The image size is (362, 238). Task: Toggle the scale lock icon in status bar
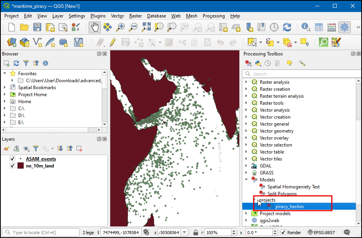tap(196, 233)
